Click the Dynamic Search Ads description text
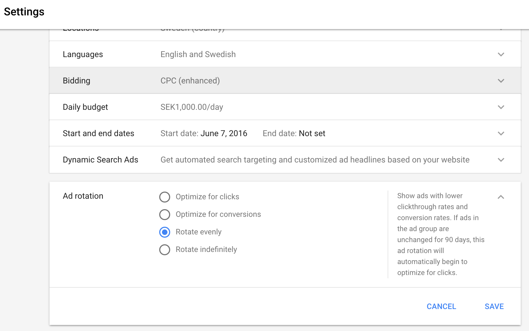 315,160
